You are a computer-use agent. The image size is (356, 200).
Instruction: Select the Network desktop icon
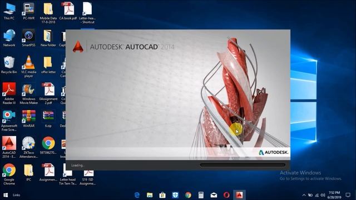(9, 38)
